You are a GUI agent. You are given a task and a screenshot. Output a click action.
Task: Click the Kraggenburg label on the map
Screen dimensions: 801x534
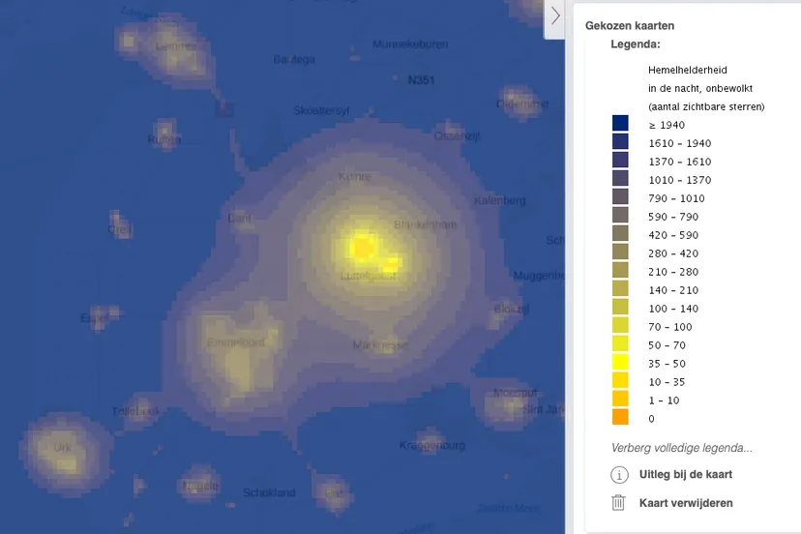coord(432,445)
